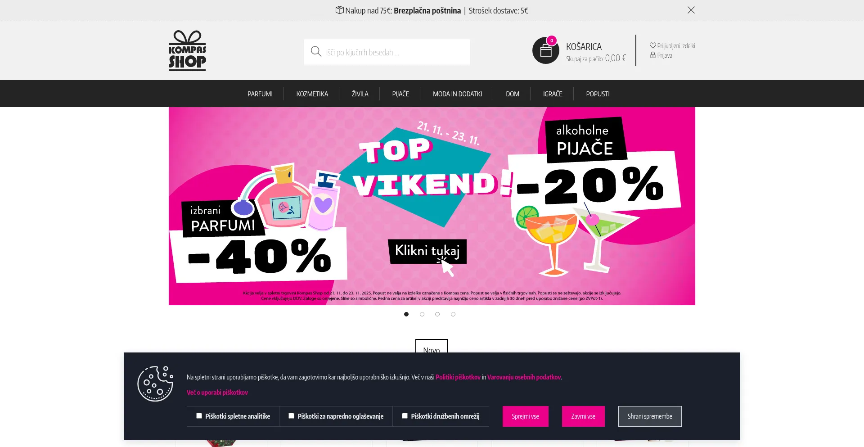This screenshot has width=864, height=447.
Task: Open the shopping cart basket icon
Action: pyautogui.click(x=545, y=50)
